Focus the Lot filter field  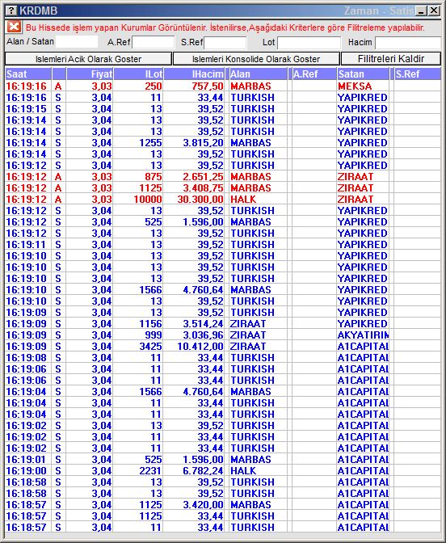point(309,43)
